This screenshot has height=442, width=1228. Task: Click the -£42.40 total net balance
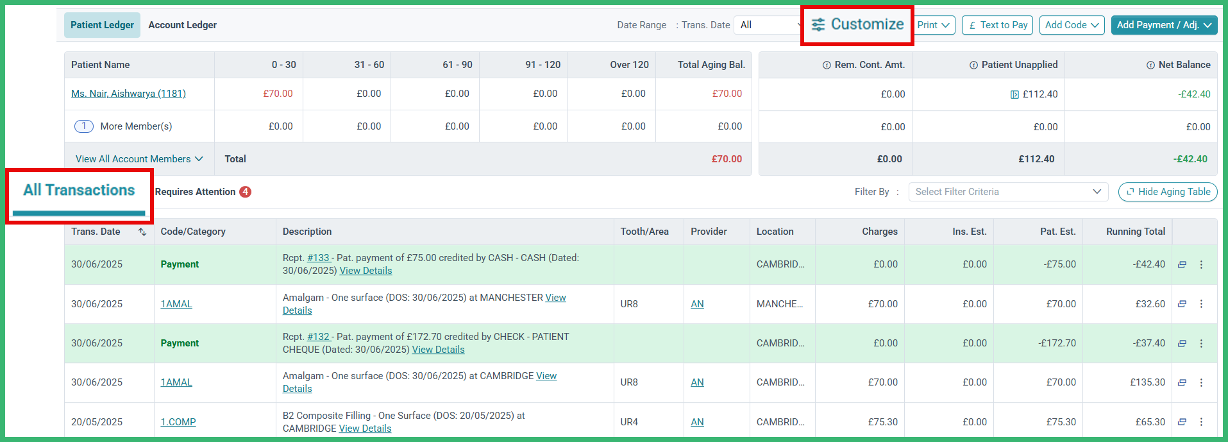[x=1190, y=159]
